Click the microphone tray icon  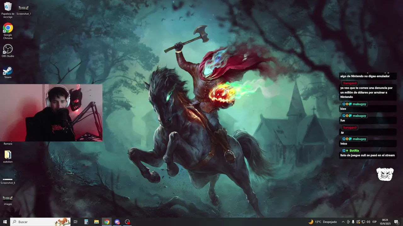pyautogui.click(x=353, y=222)
